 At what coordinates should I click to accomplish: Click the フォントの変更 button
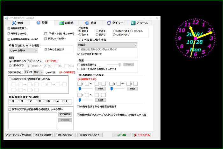43,135
